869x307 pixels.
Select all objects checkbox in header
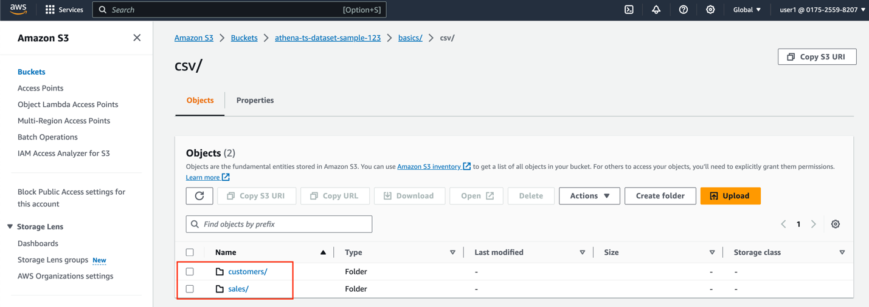pyautogui.click(x=190, y=252)
